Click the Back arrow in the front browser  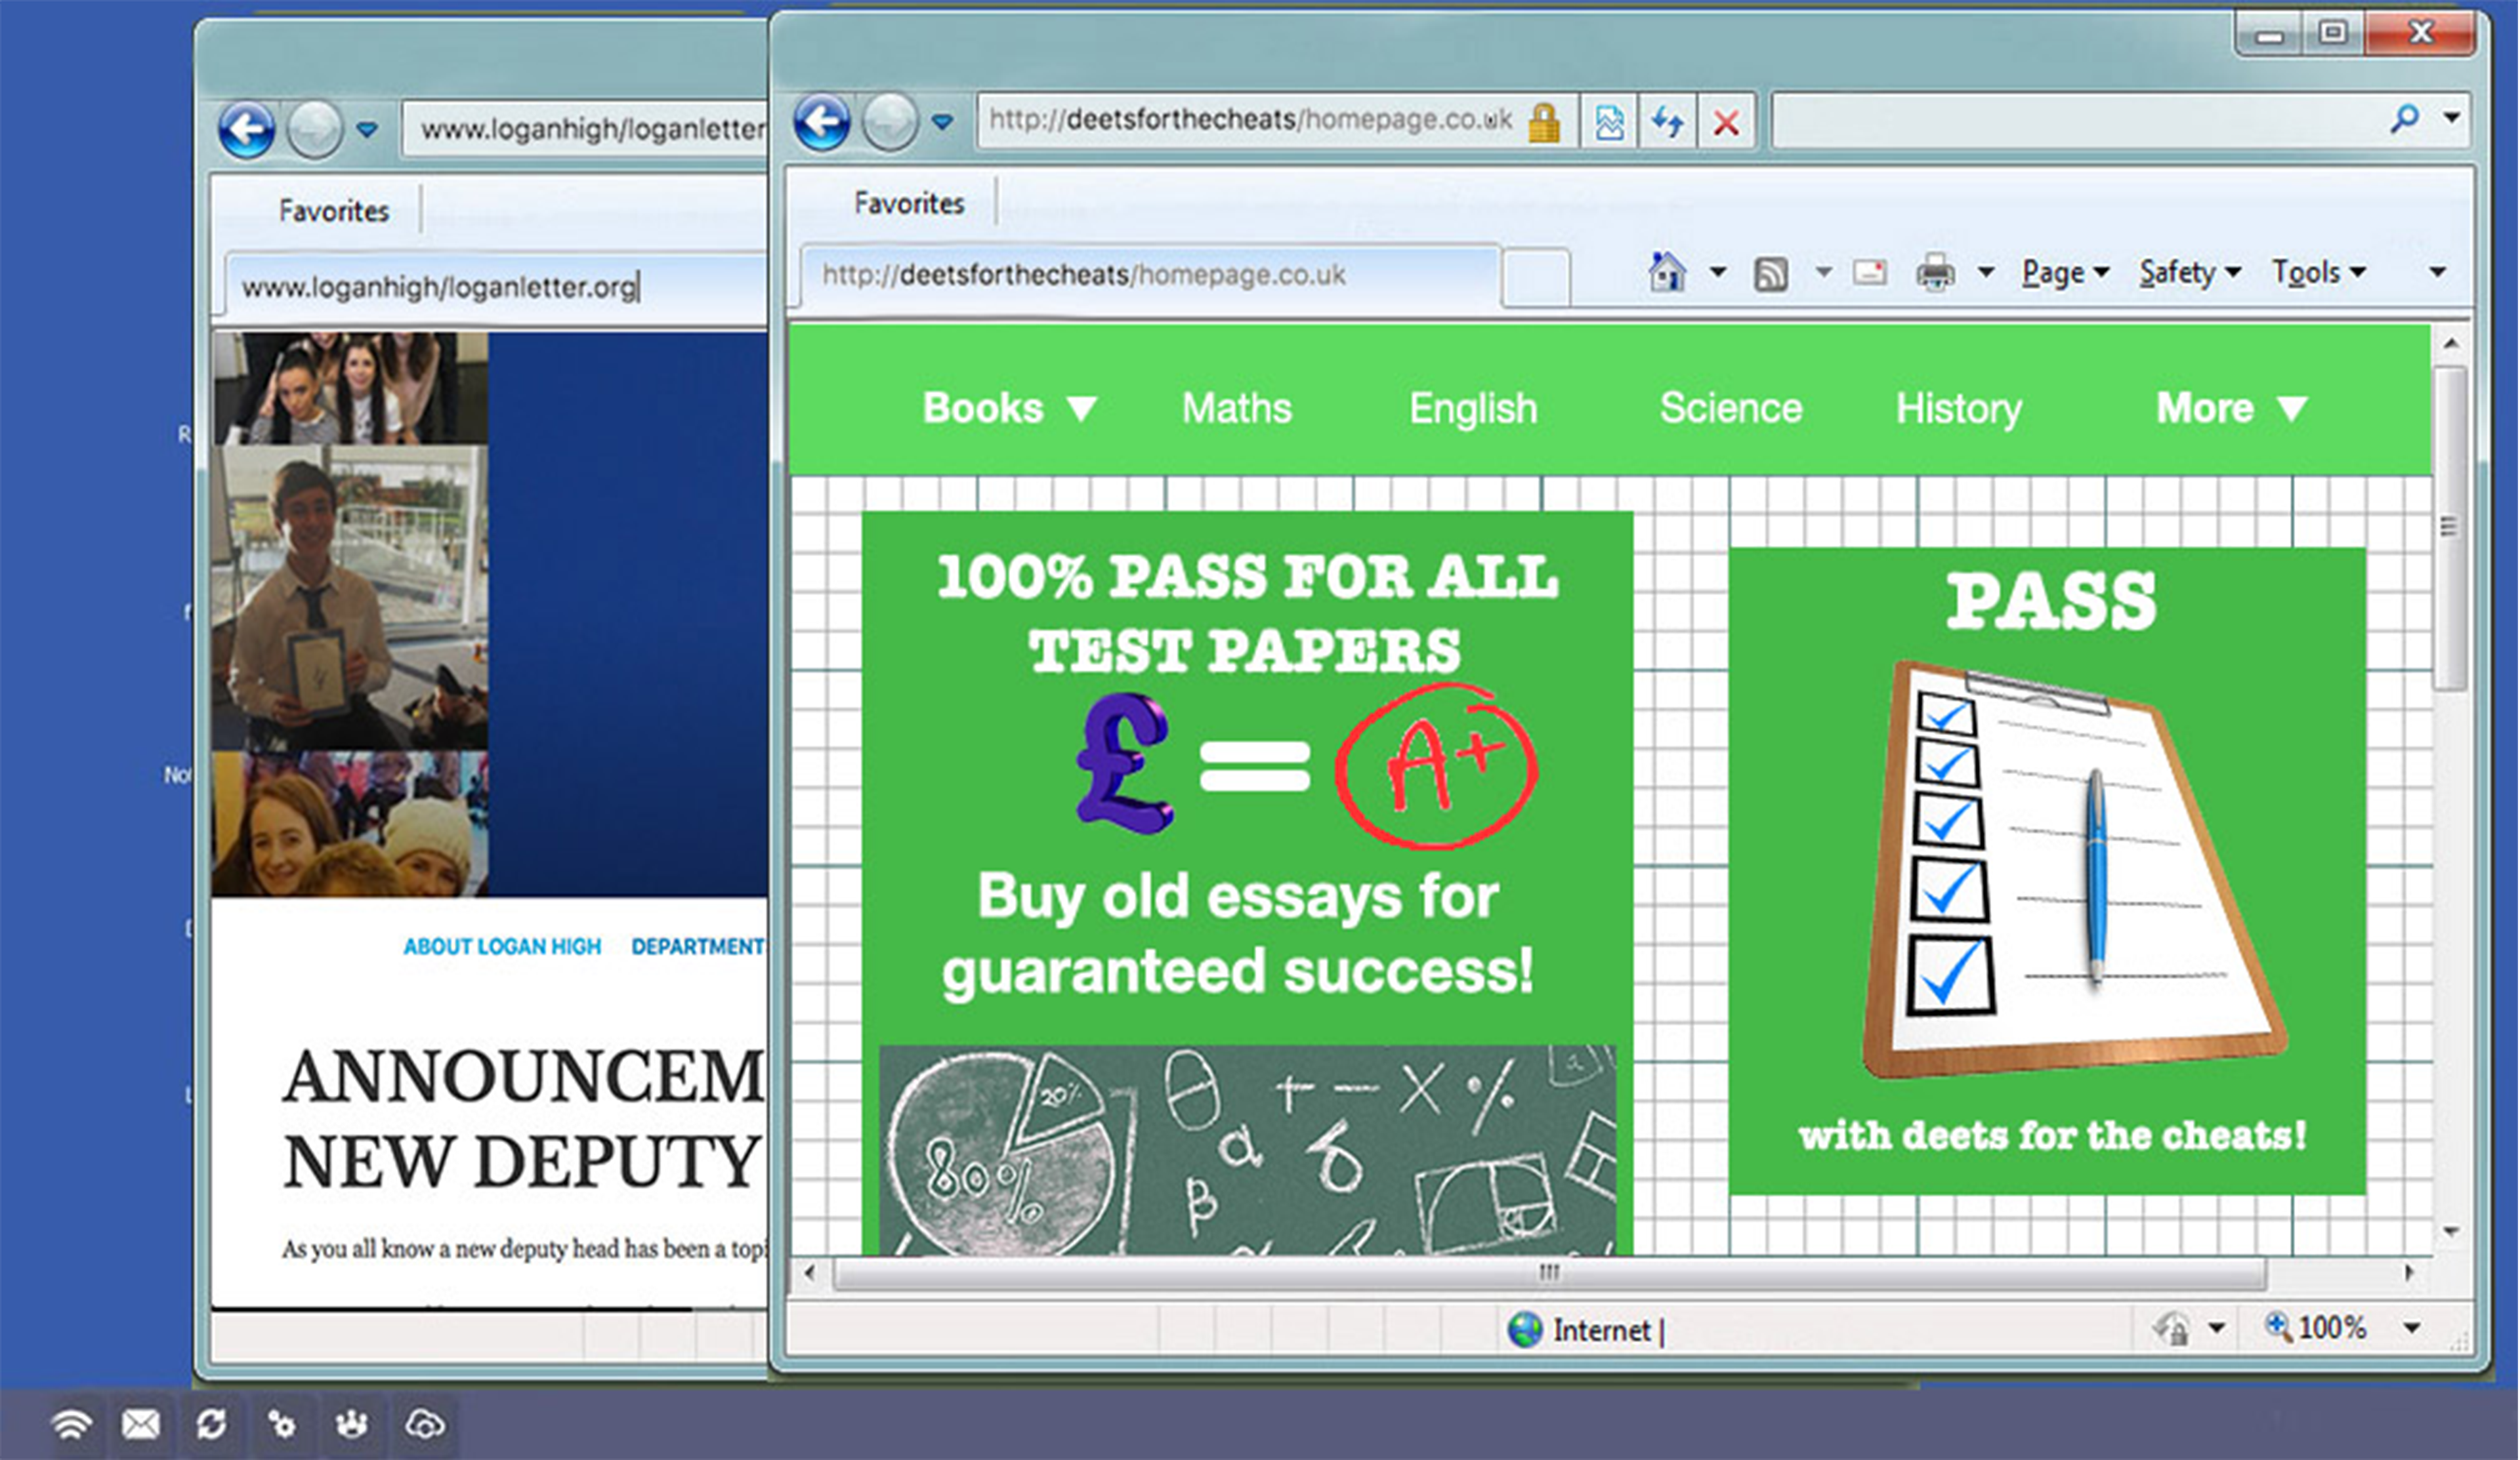click(822, 123)
